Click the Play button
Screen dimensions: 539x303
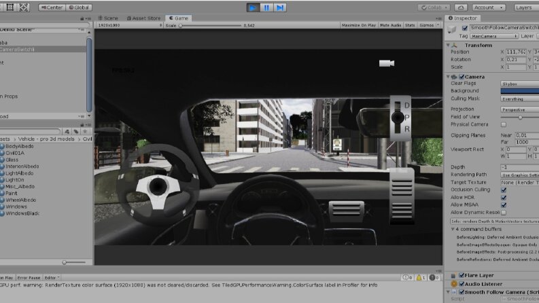pos(253,7)
